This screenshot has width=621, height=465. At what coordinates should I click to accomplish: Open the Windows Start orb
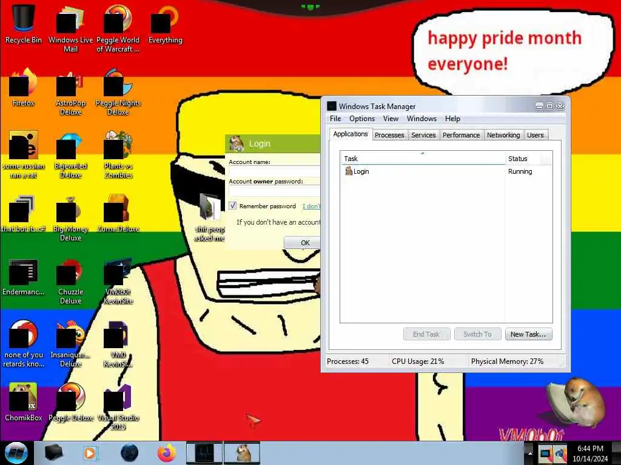pyautogui.click(x=16, y=453)
